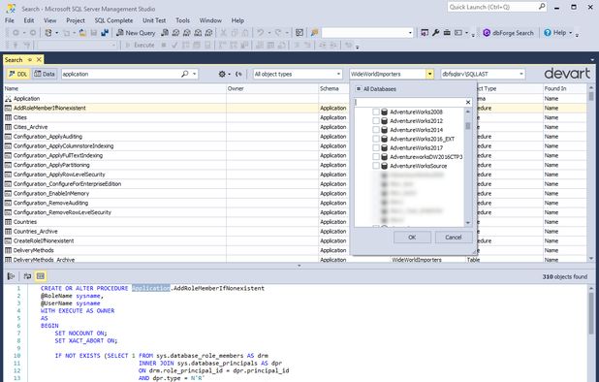This screenshot has height=382, width=599.
Task: Open the dbfsqlsrv\SQLLAST server dropdown
Action: [x=483, y=74]
